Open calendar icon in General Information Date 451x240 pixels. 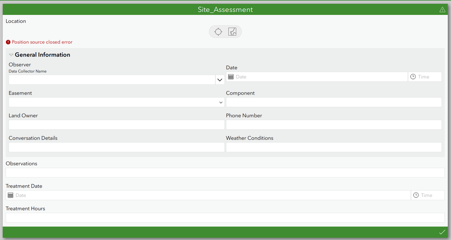[230, 77]
